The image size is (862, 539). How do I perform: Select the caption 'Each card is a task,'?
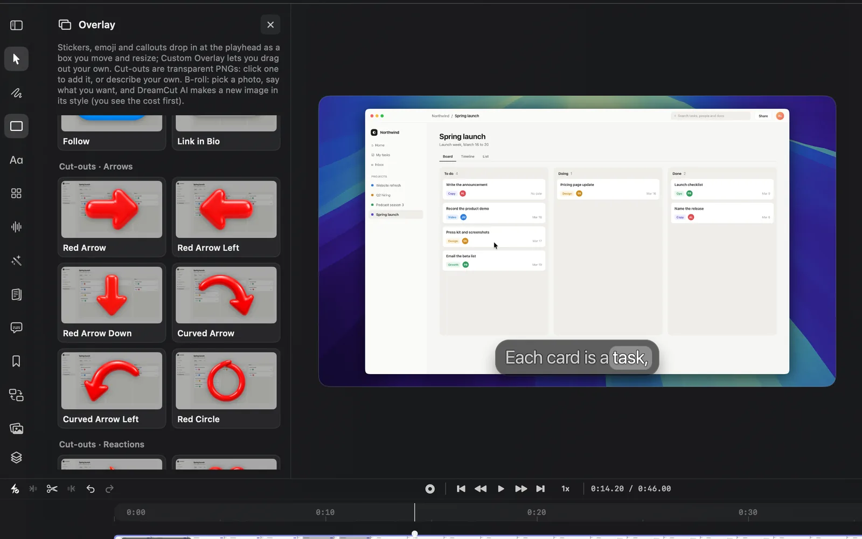577,357
